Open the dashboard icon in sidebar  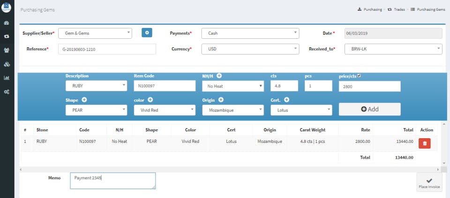7,23
